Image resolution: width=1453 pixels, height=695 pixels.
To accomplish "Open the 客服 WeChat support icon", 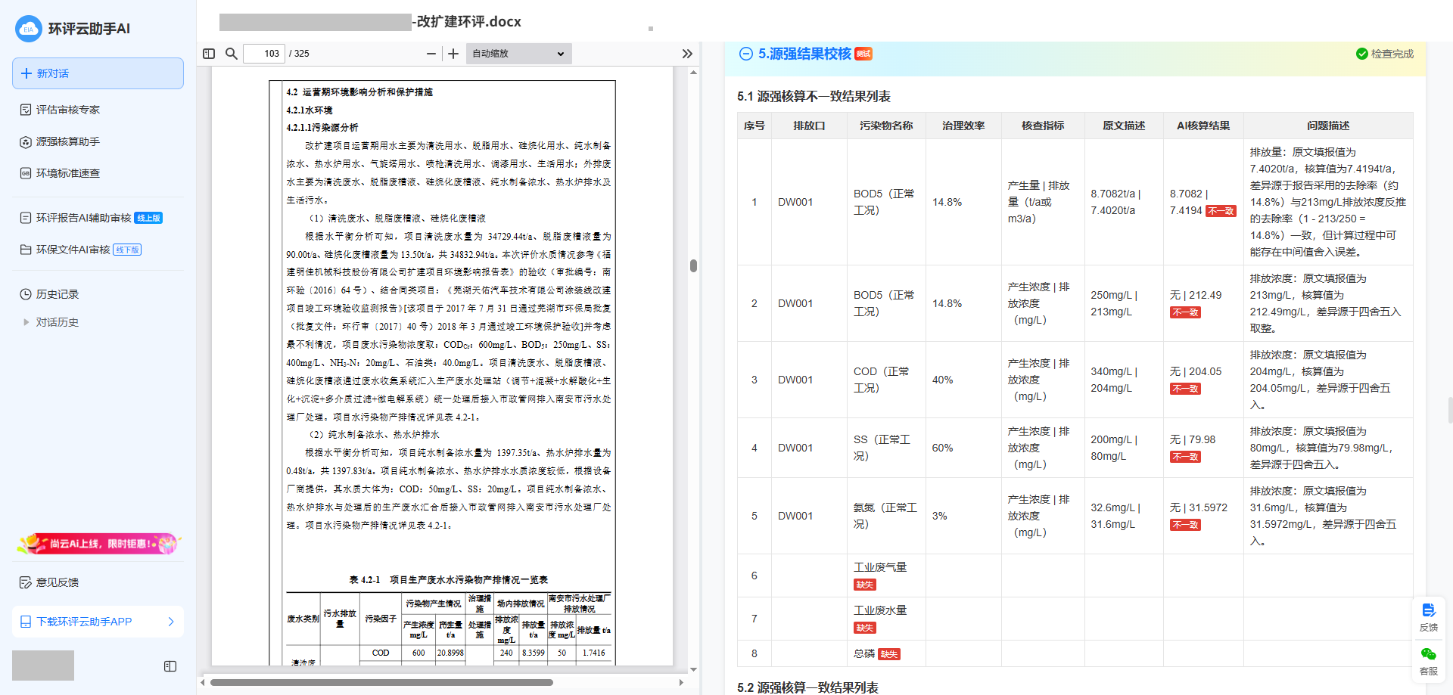I will point(1428,660).
